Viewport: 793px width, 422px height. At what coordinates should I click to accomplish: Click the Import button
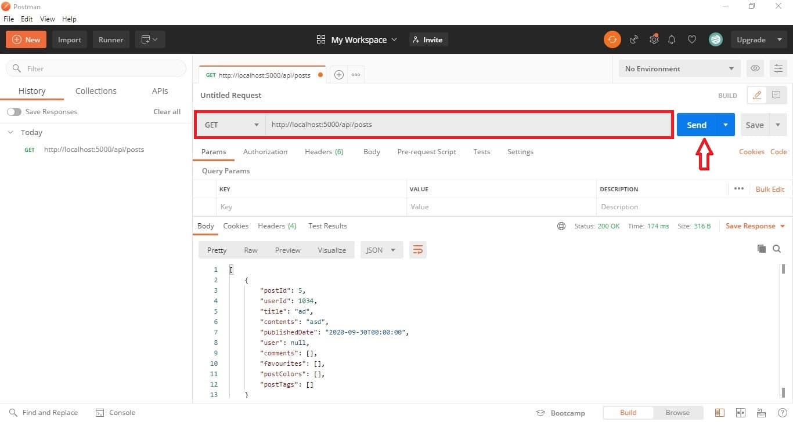(x=70, y=39)
